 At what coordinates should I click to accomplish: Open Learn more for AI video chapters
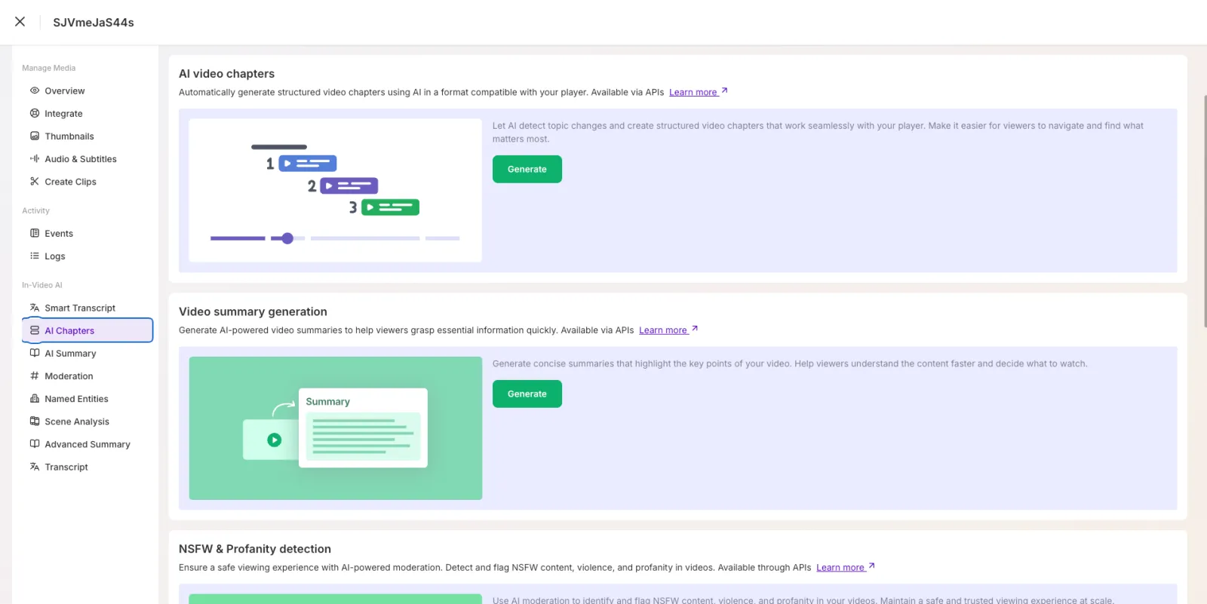click(698, 92)
